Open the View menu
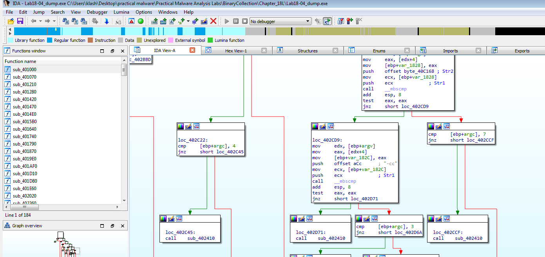 coord(76,12)
